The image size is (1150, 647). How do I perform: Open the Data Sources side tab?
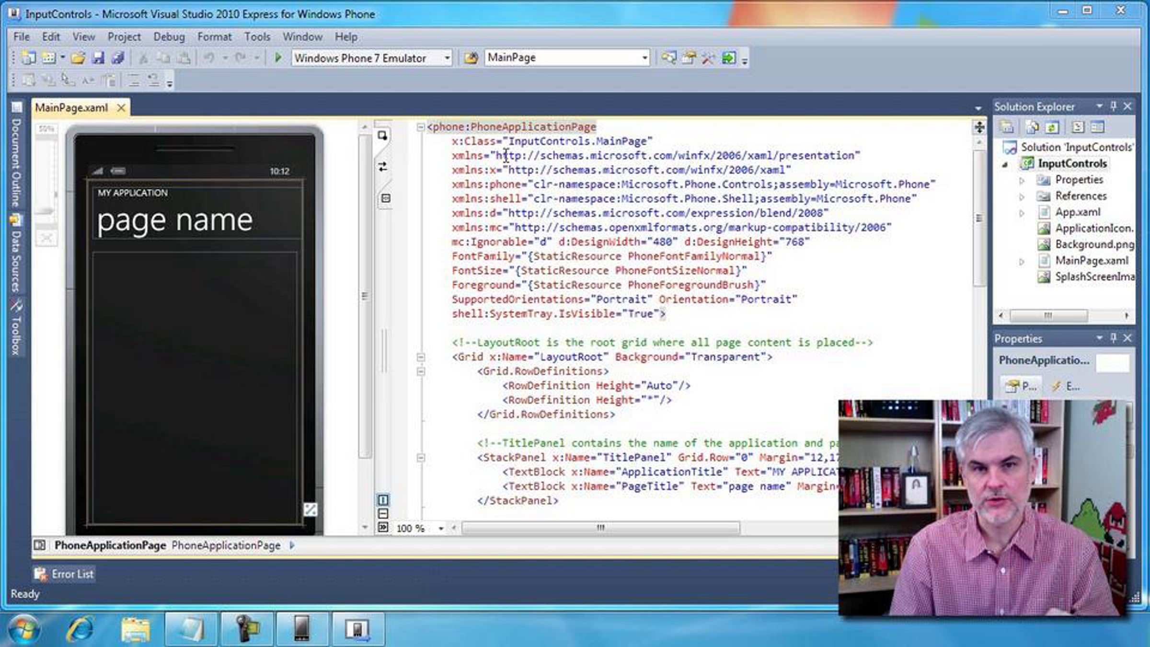tap(16, 254)
